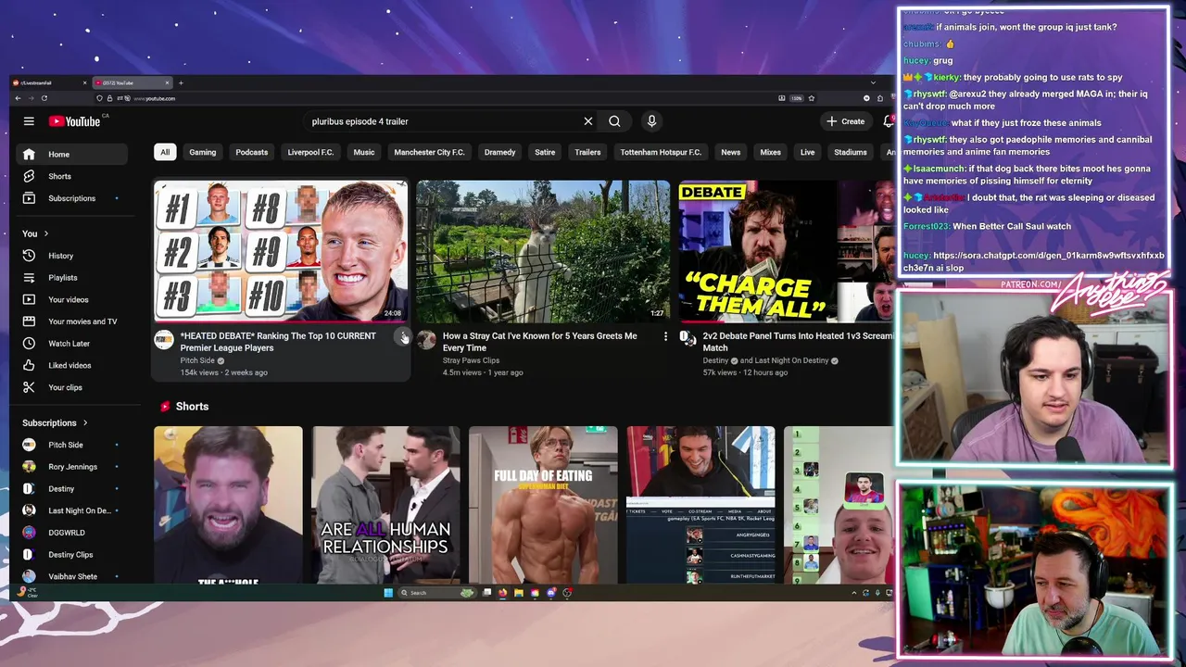
Task: Open the YouTube hamburger guide menu
Action: pyautogui.click(x=29, y=121)
